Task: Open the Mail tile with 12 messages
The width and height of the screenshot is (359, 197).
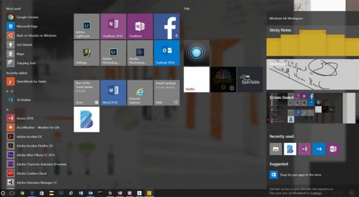Action: tap(167, 93)
